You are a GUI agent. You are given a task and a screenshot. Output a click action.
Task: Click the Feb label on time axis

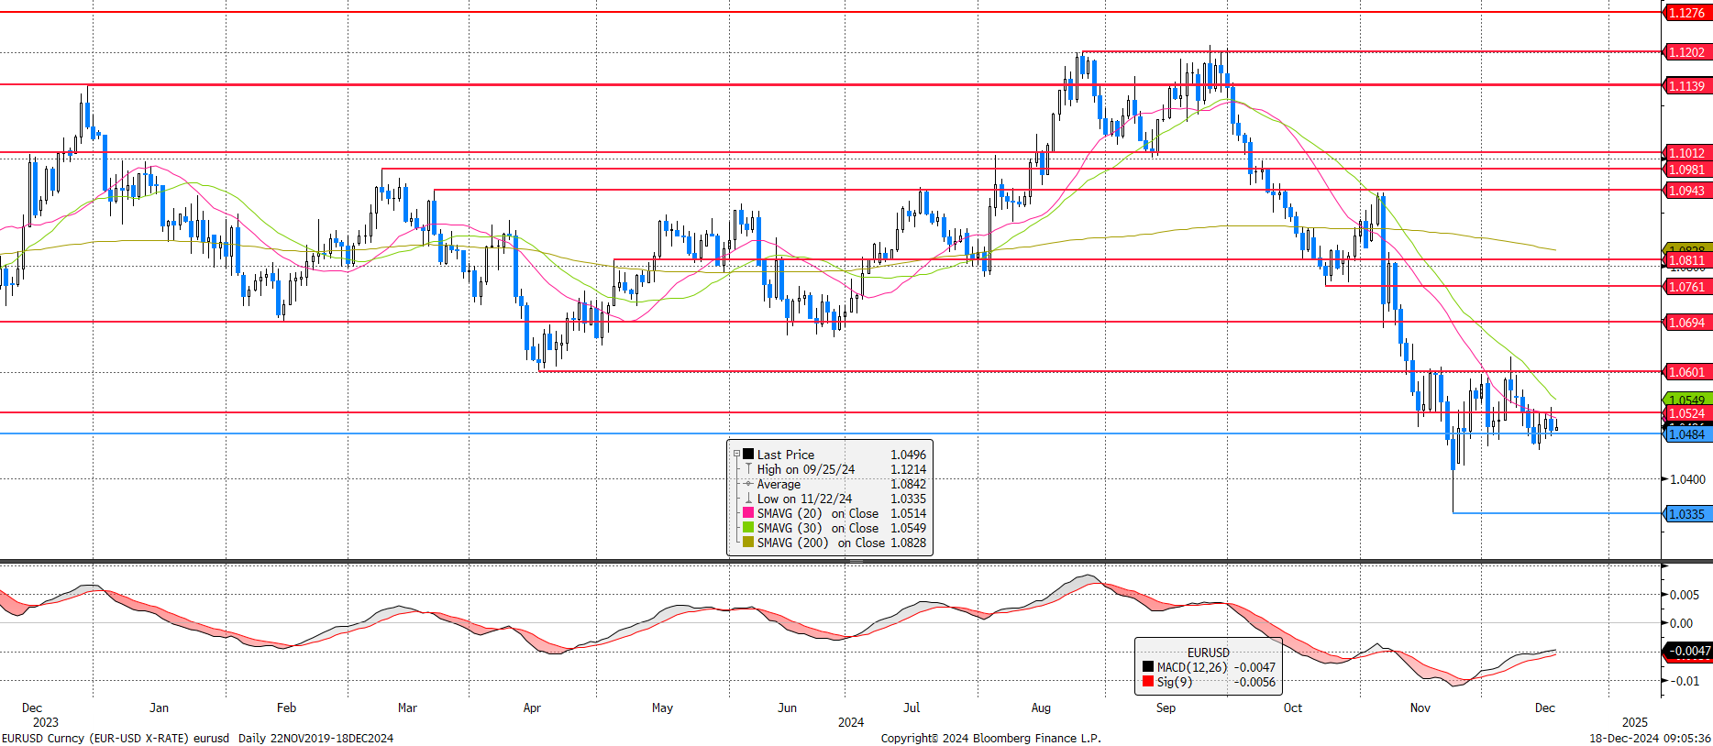click(286, 708)
